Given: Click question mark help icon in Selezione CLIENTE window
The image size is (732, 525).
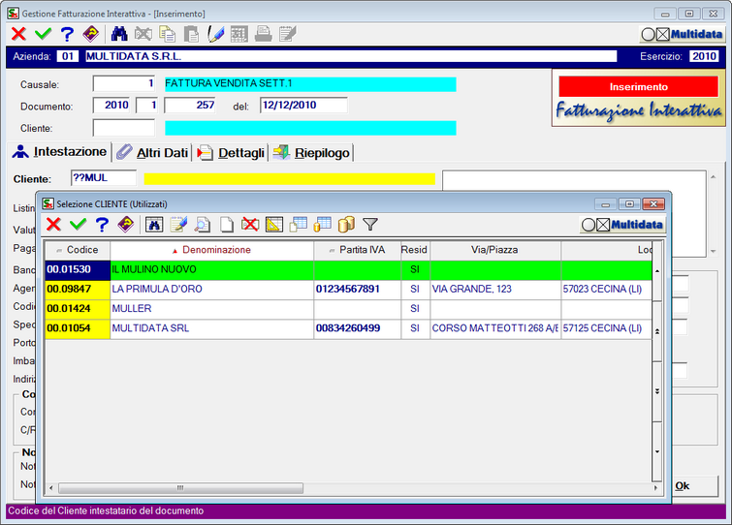Looking at the screenshot, I should pos(102,225).
